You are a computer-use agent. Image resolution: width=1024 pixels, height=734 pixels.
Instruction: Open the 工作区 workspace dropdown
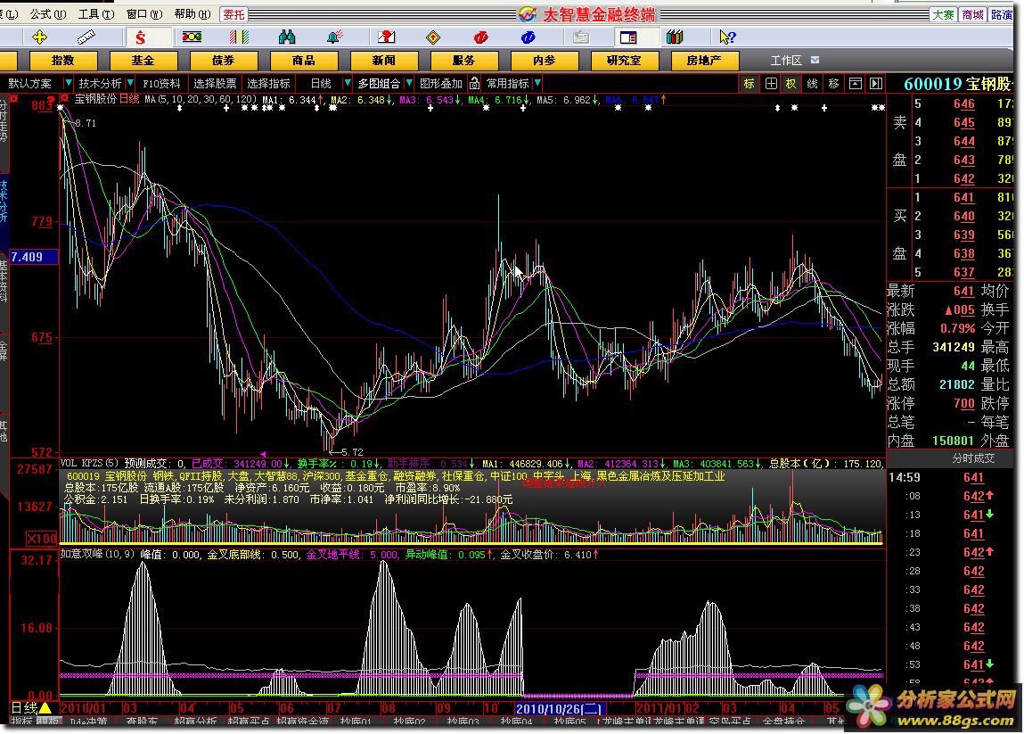tap(815, 60)
